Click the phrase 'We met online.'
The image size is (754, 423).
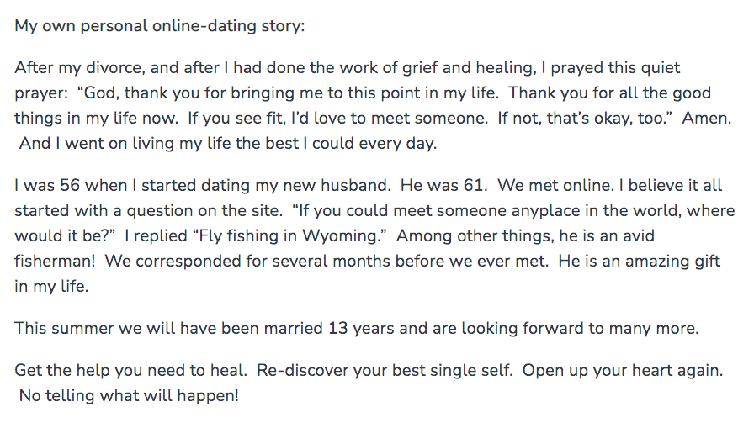tap(556, 186)
